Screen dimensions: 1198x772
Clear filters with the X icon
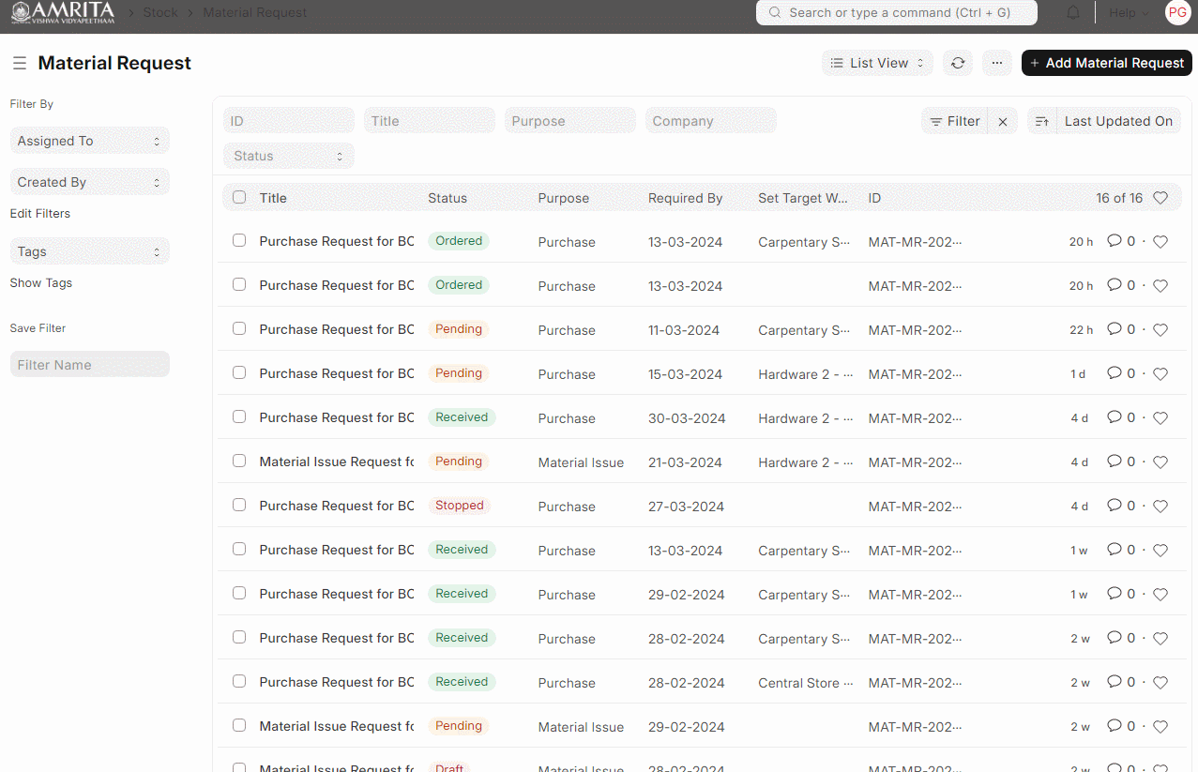point(1003,121)
